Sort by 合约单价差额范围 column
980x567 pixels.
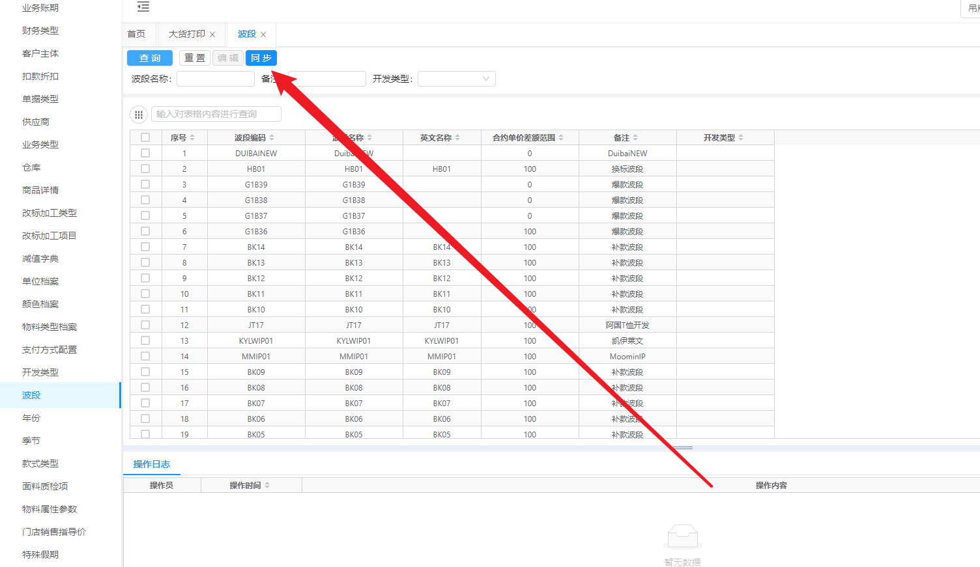[561, 138]
